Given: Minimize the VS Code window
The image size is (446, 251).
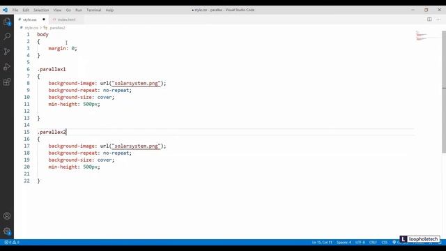Looking at the screenshot, I should pos(413,10).
